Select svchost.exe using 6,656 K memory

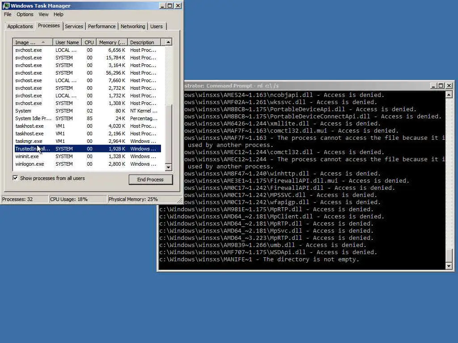88,50
